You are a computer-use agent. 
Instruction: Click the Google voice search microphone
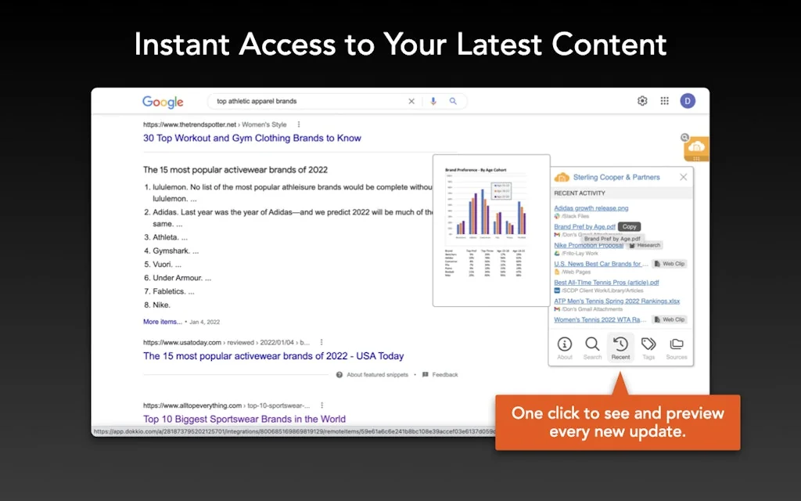pos(433,101)
